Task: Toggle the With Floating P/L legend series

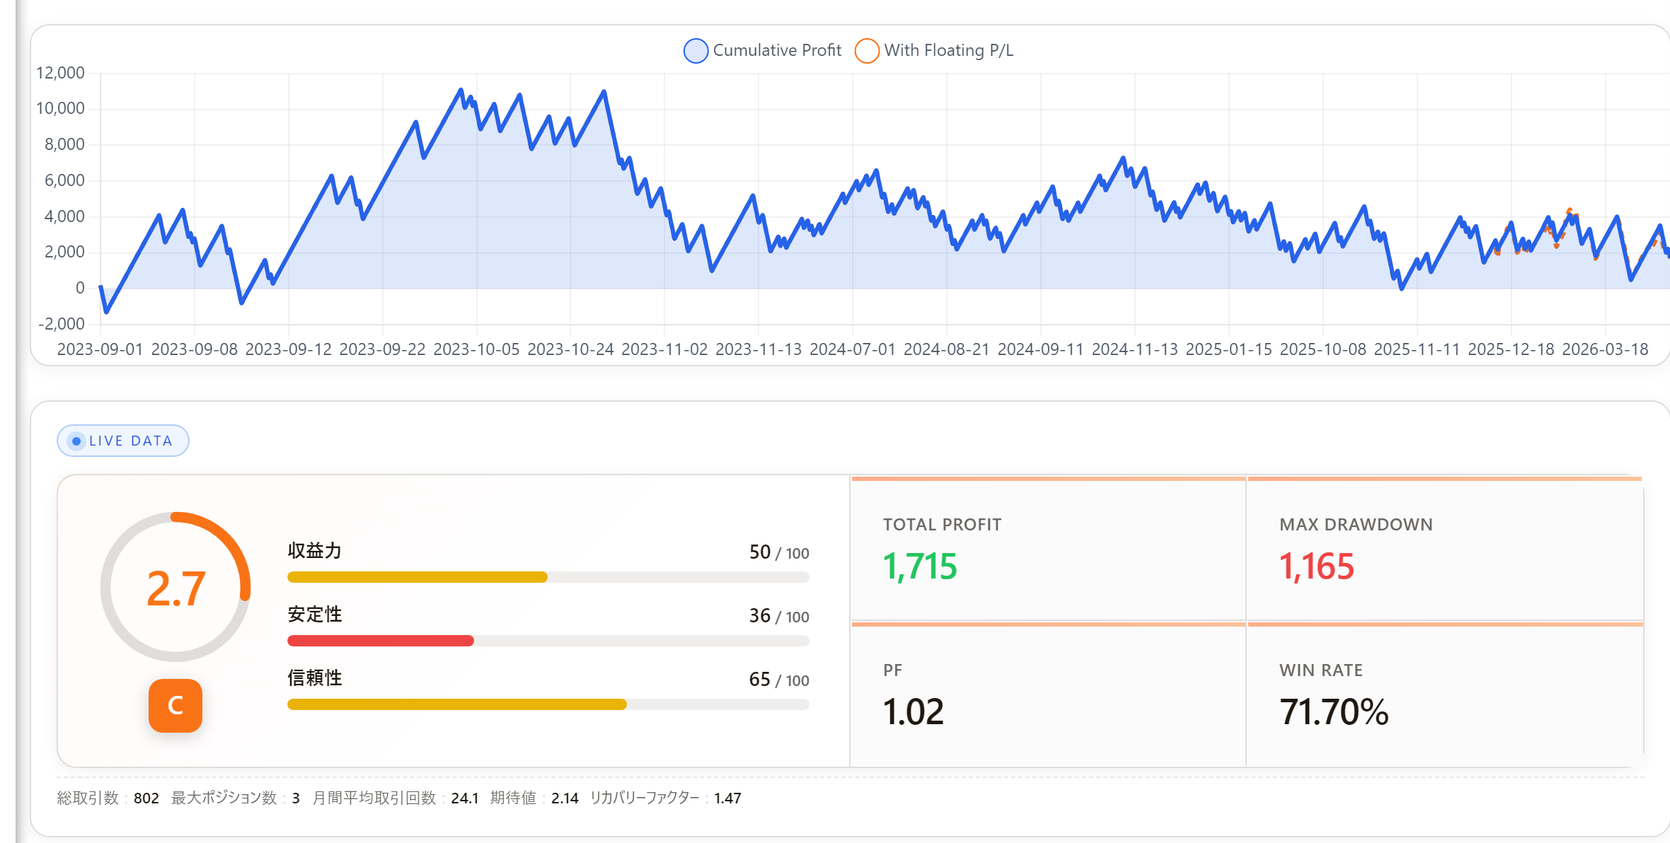Action: click(x=934, y=50)
